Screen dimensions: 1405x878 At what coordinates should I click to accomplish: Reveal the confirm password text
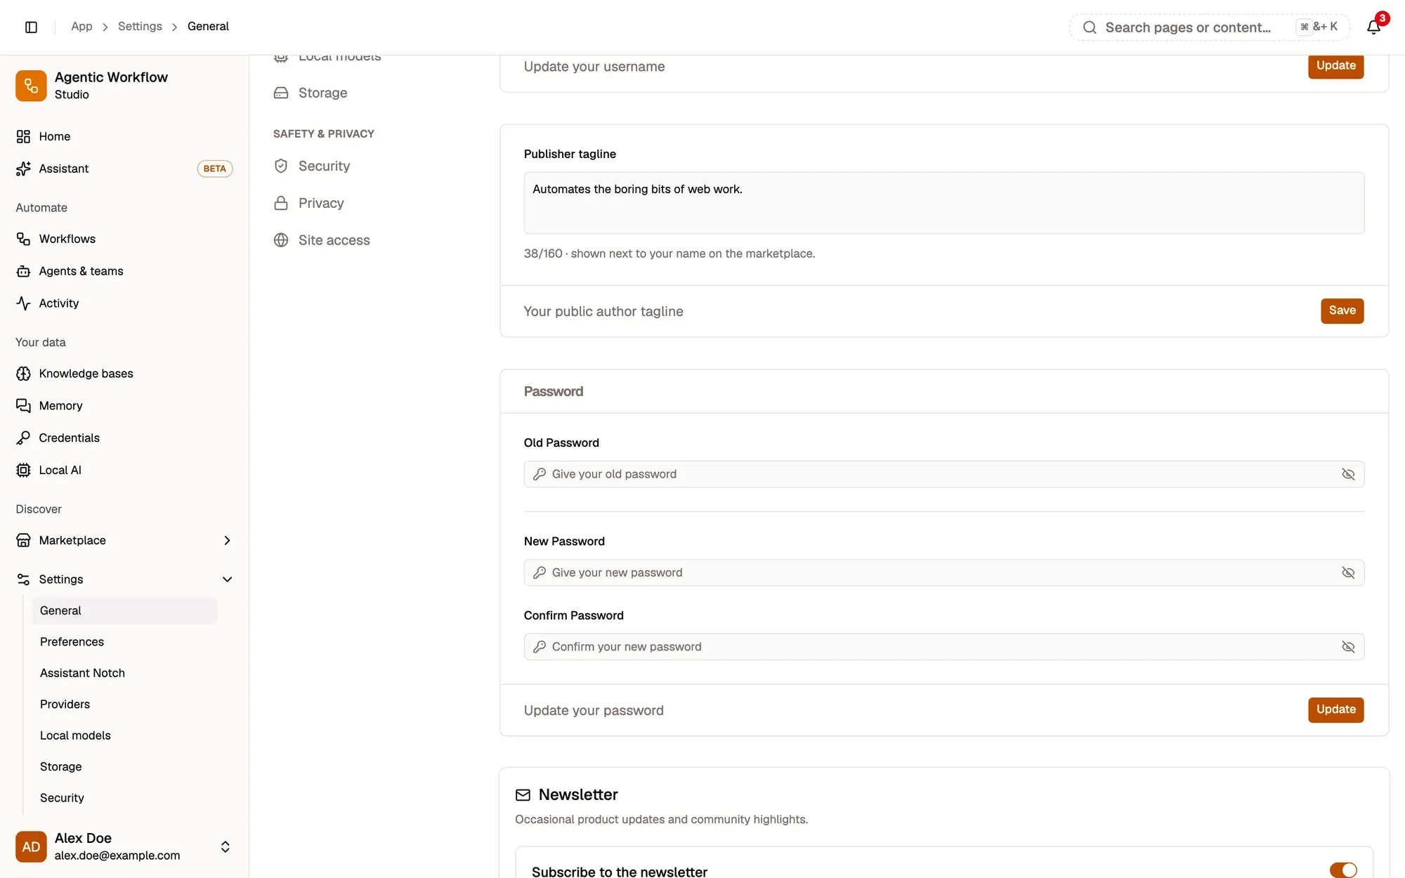coord(1347,647)
